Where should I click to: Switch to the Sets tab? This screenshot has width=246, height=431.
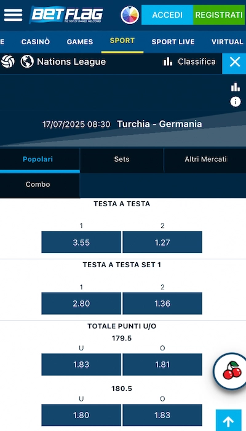(x=122, y=159)
